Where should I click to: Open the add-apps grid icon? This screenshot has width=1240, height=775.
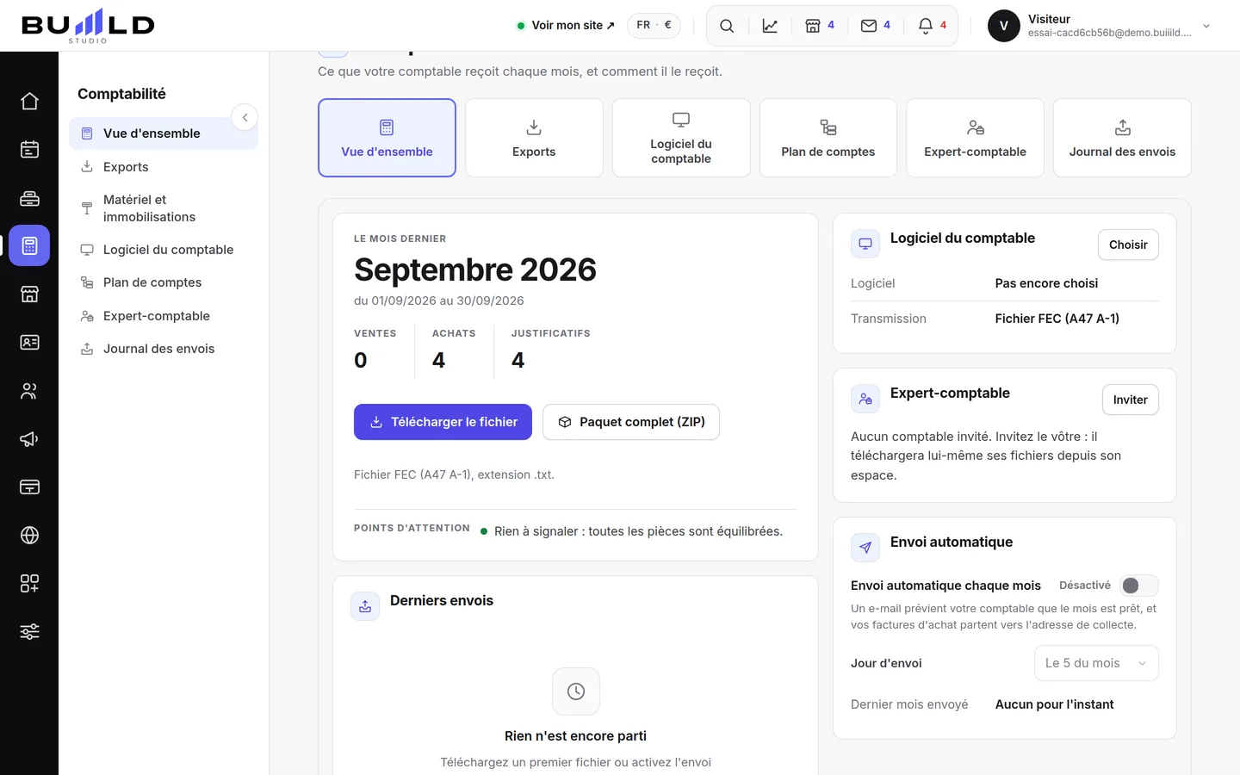29,584
